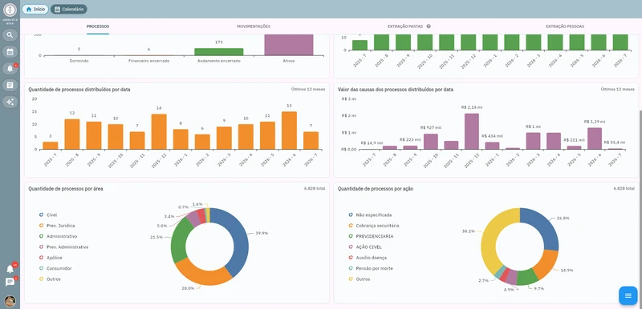Open the notifications bell at bottom left
The height and width of the screenshot is (309, 642).
tap(10, 269)
